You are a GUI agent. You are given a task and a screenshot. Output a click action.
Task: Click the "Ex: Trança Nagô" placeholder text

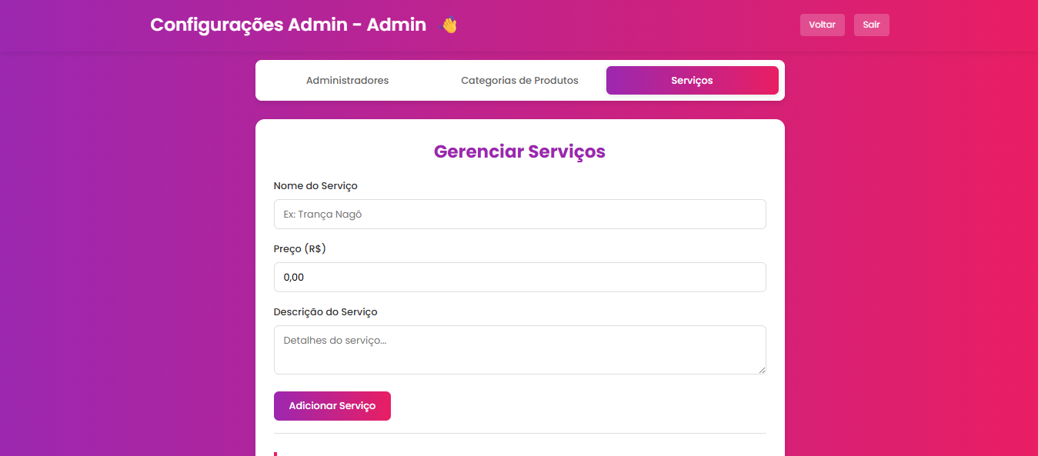tap(322, 215)
